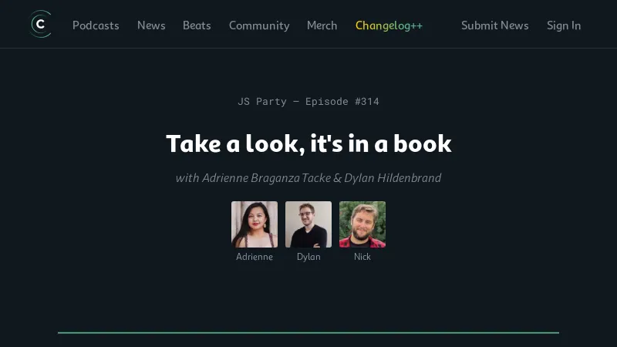
Task: Open the Community nav item
Action: (x=259, y=25)
